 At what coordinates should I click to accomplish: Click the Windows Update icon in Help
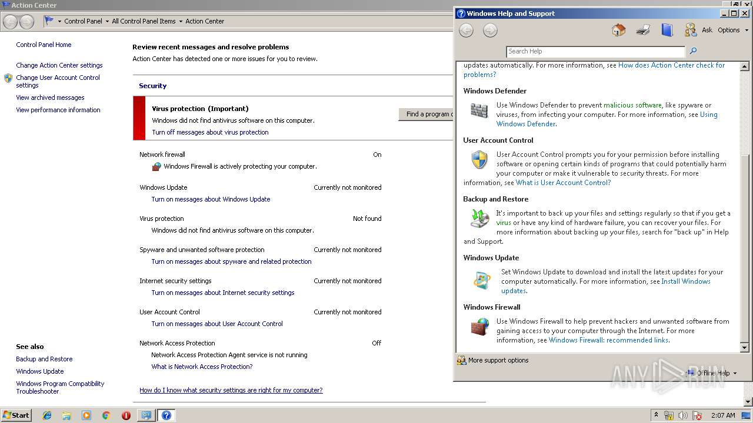[482, 280]
